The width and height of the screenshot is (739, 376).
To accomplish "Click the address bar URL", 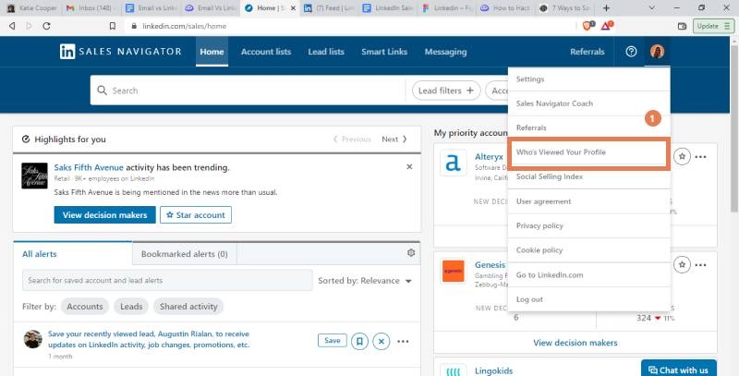I will click(x=185, y=26).
